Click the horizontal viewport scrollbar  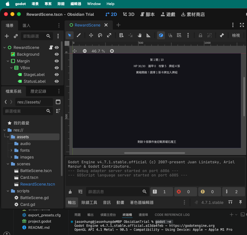click(x=155, y=153)
